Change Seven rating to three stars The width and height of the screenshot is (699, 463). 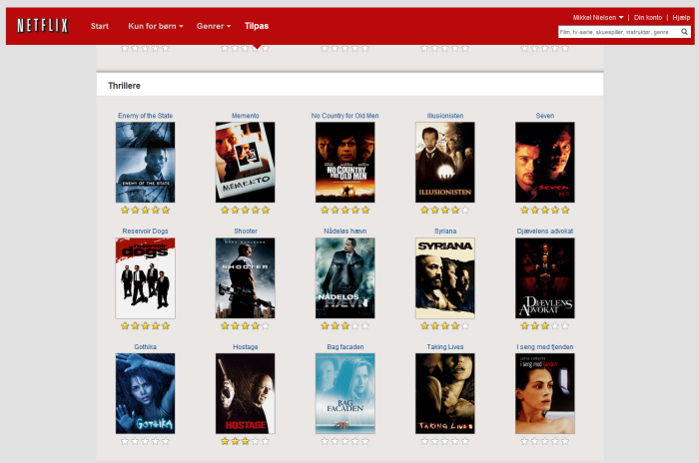pos(545,210)
